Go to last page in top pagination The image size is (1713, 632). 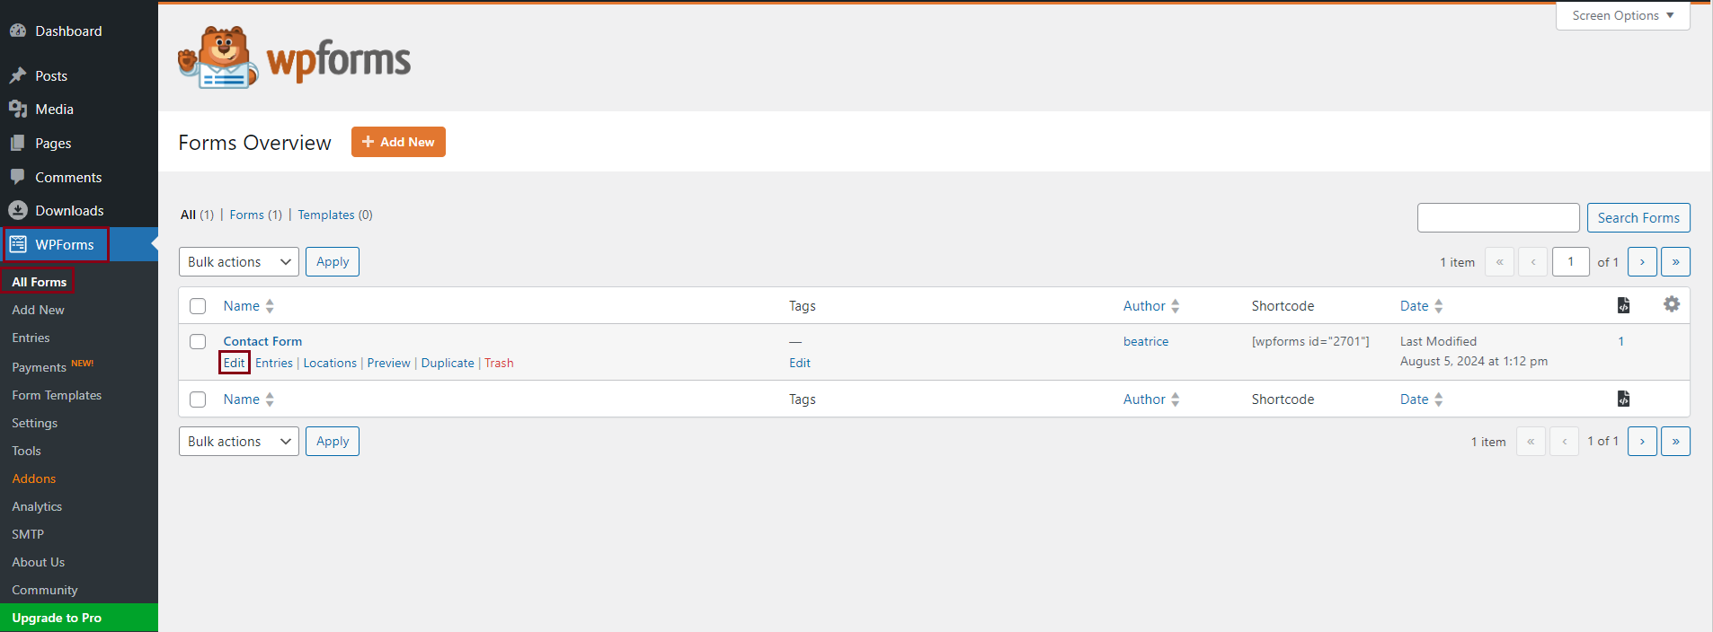tap(1675, 262)
